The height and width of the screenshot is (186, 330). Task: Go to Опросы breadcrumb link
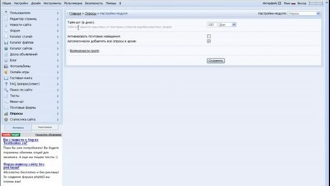point(91,13)
